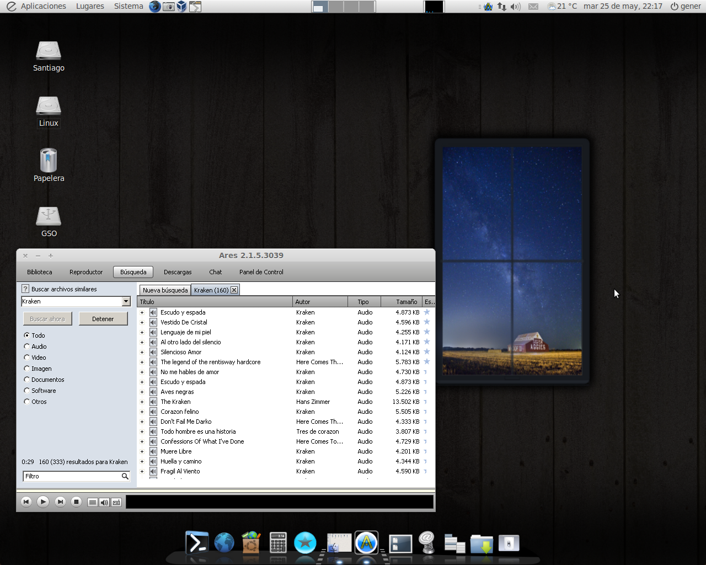Select the Video search type radio button
706x565 pixels.
point(26,358)
